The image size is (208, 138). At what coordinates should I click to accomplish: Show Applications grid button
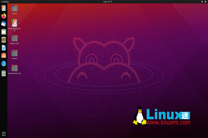(x=4, y=134)
